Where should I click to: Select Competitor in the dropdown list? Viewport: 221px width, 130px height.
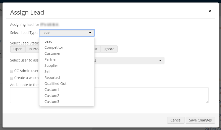coord(54,47)
